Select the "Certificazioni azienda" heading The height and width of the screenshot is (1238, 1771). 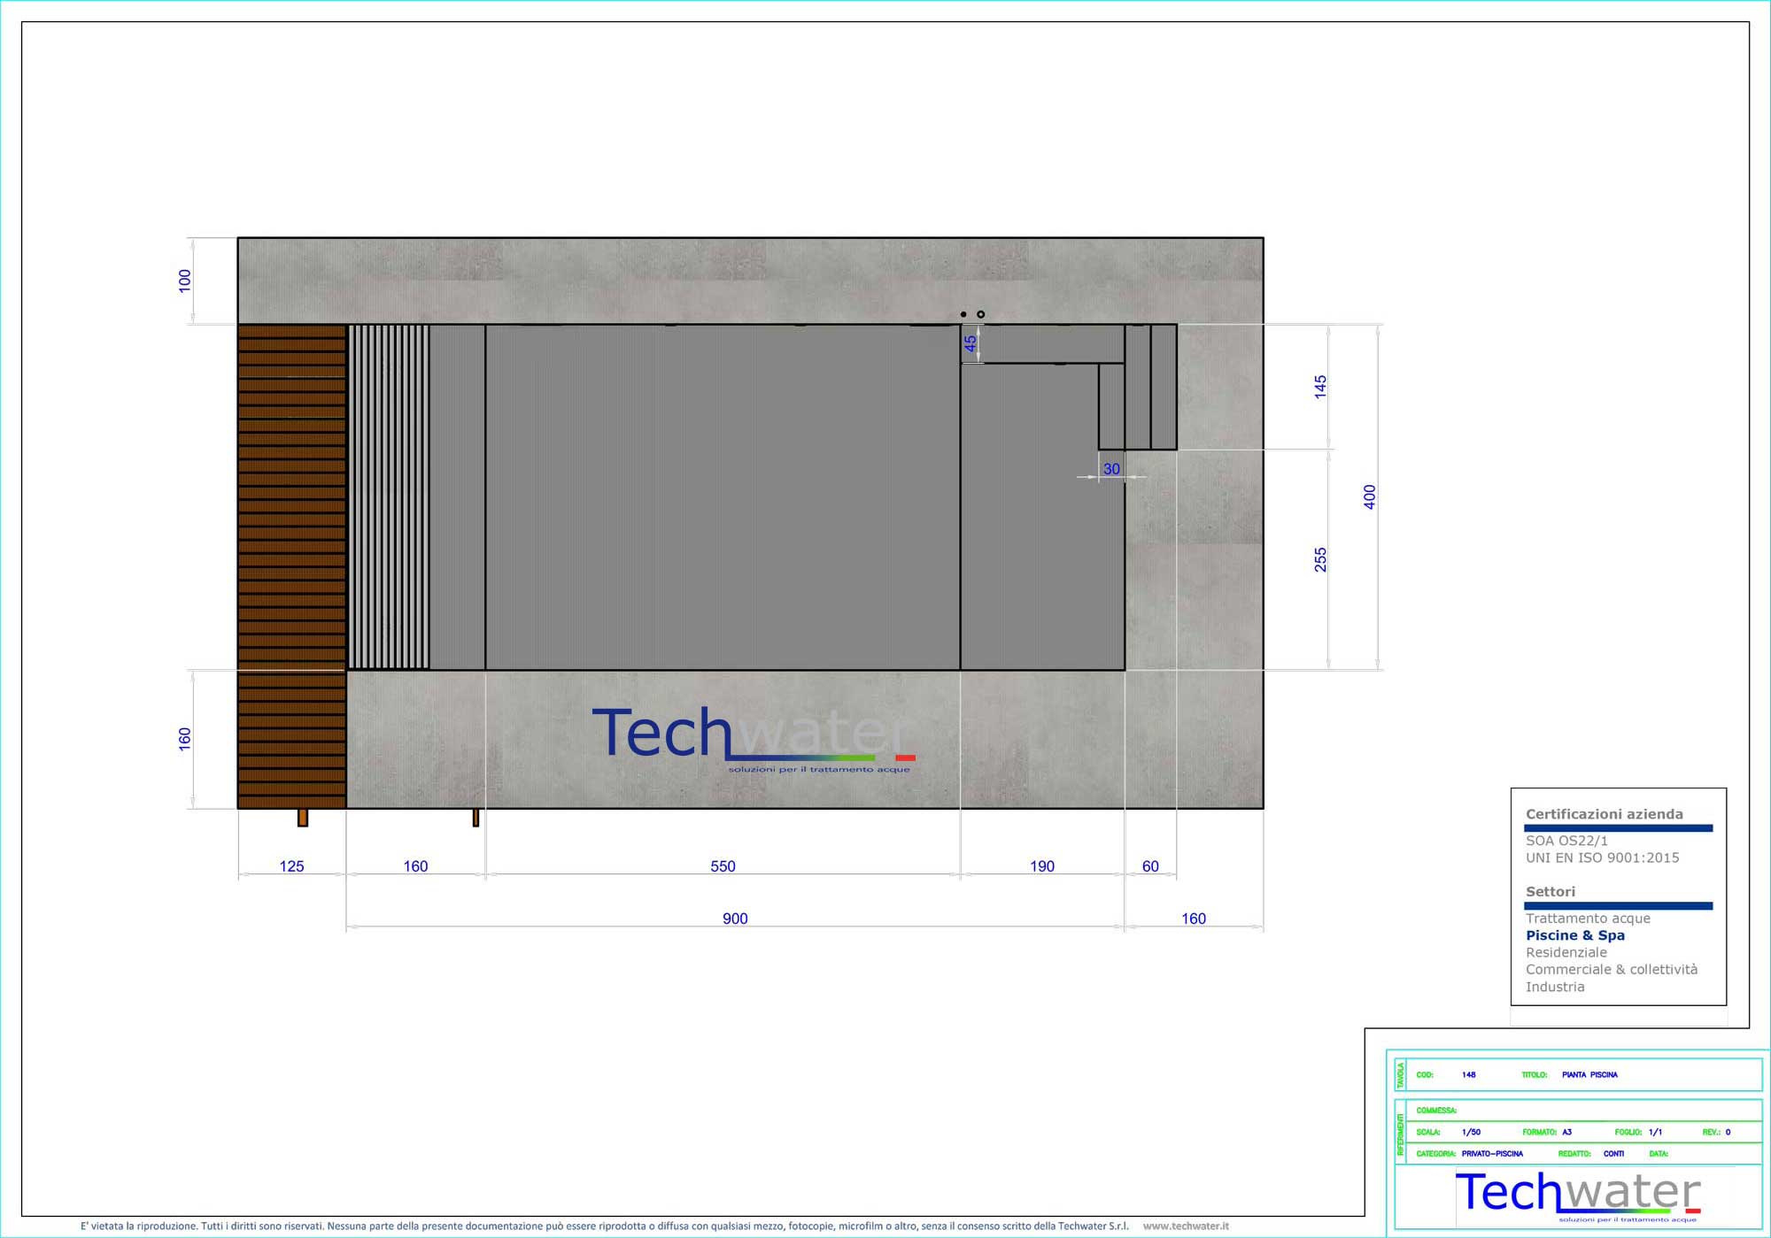[1604, 814]
